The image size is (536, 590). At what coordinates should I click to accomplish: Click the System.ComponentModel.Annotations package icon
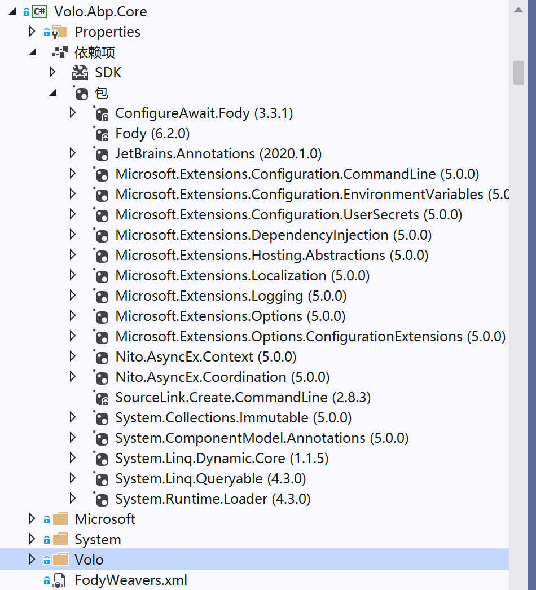pyautogui.click(x=101, y=438)
